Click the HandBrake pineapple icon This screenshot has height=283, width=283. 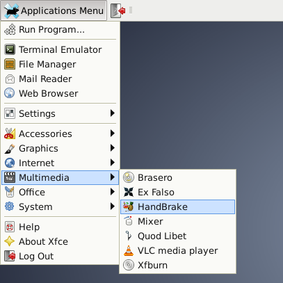click(x=129, y=207)
